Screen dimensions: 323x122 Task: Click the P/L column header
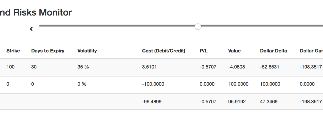tap(204, 51)
